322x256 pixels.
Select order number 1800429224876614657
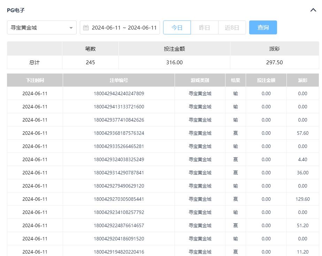click(119, 225)
